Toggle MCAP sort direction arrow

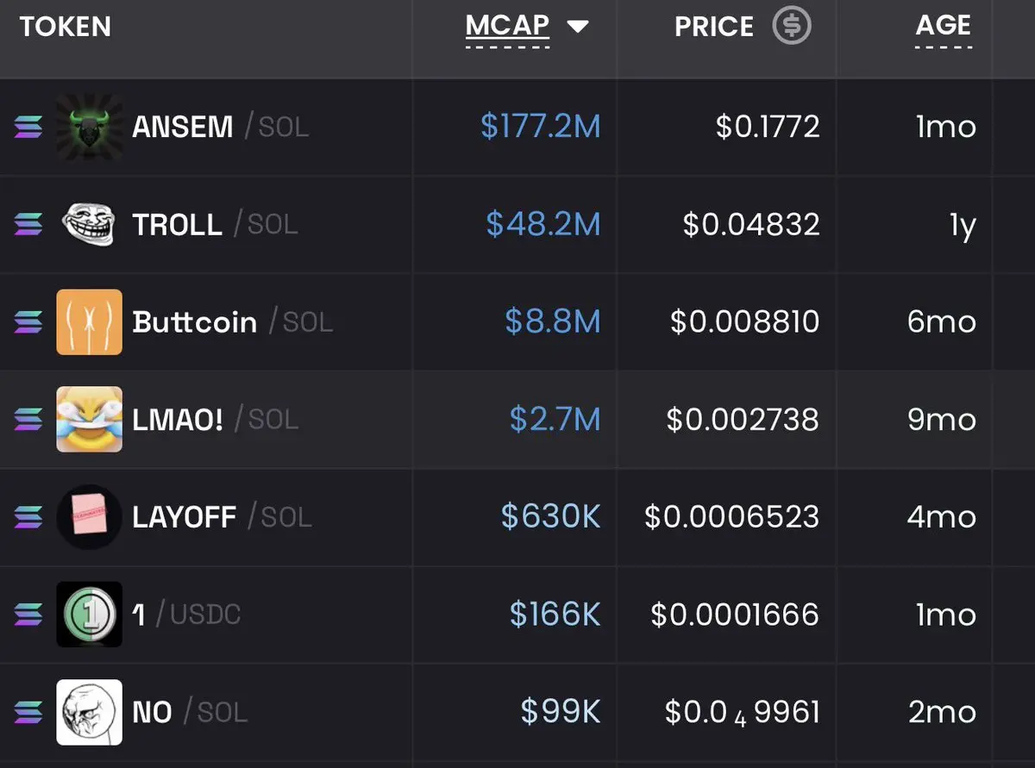577,27
